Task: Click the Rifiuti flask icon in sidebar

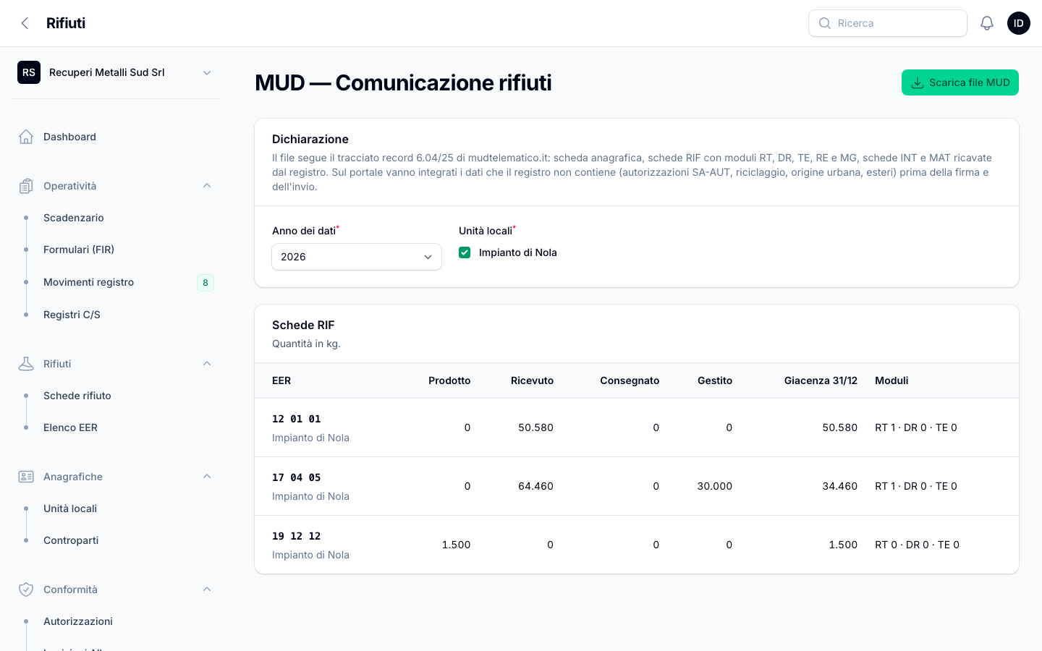Action: pos(26,364)
